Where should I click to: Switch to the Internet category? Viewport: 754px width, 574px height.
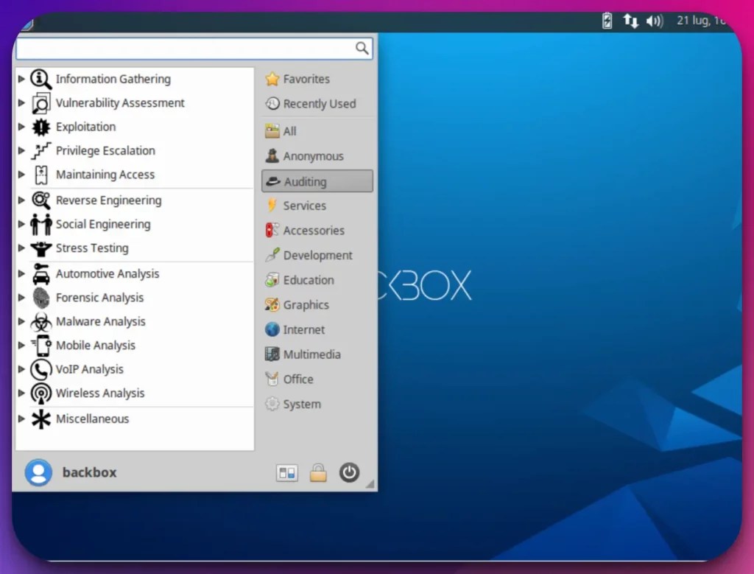click(302, 329)
